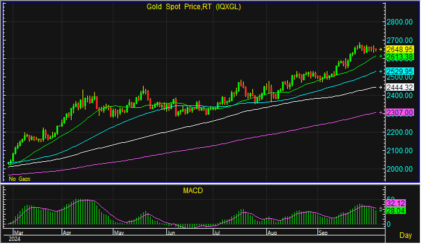Click the green 28.04 MACD value label

[396, 211]
